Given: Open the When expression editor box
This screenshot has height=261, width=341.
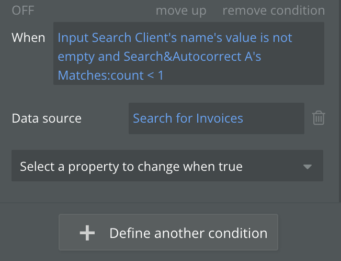Looking at the screenshot, I should 188,53.
